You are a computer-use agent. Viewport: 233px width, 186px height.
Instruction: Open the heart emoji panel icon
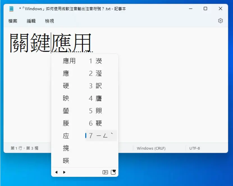[x=113, y=172]
